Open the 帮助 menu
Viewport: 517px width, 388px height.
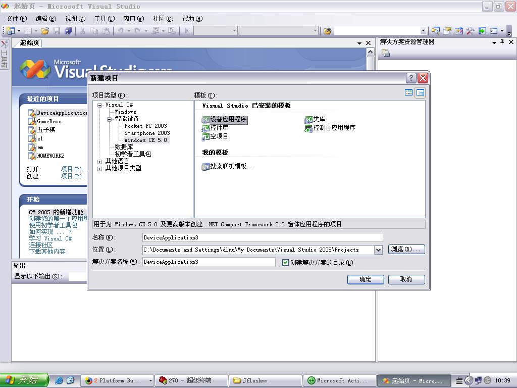(x=192, y=19)
